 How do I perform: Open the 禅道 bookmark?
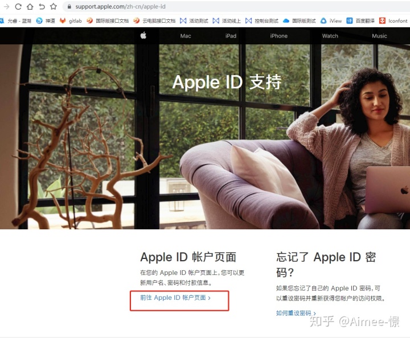pos(46,21)
